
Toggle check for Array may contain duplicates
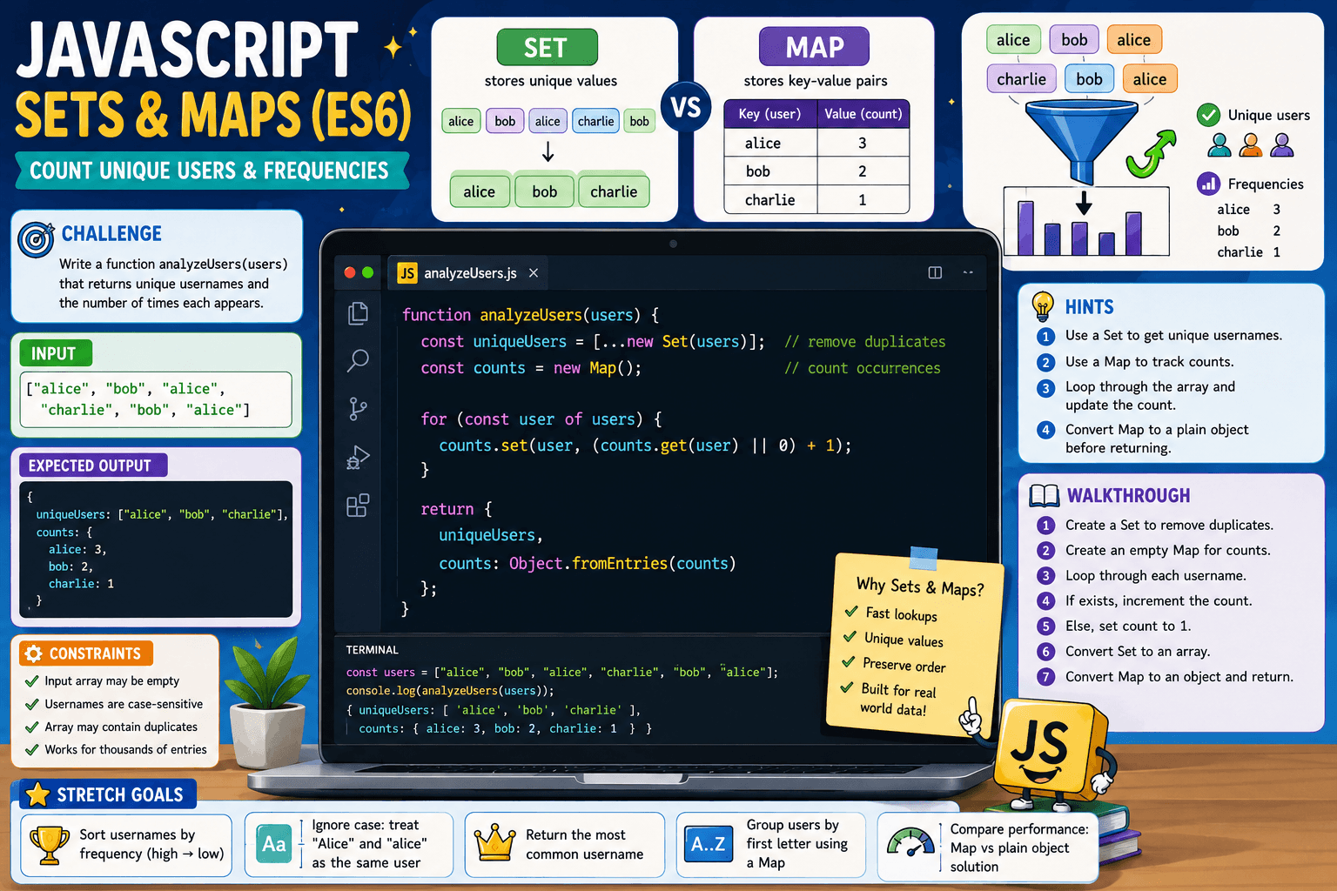pos(32,727)
